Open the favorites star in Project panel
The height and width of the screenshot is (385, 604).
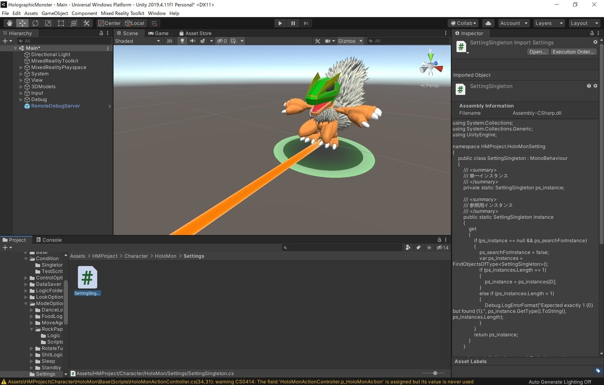pos(429,247)
